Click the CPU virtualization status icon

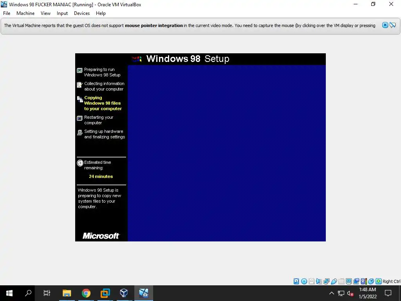[364, 281]
